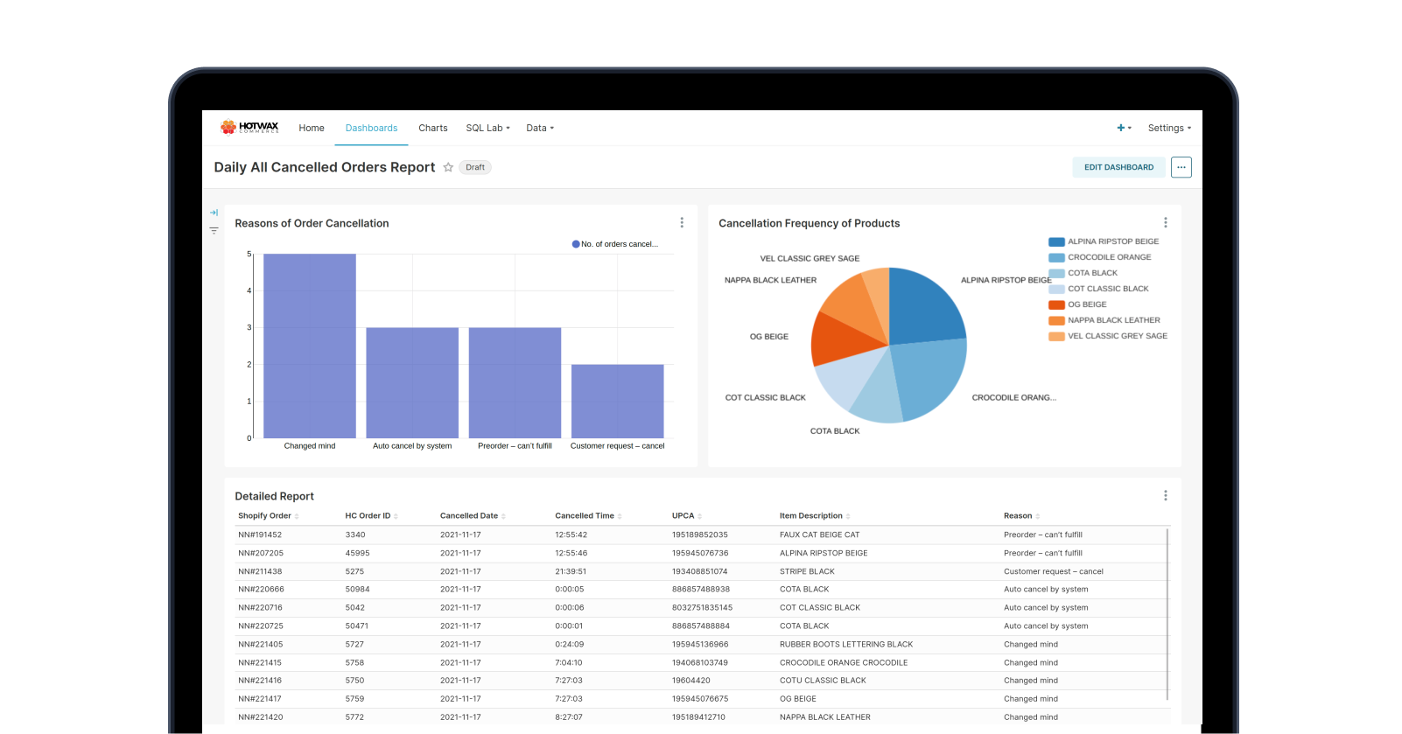
Task: Sort by the Reason column
Action: 1021,516
